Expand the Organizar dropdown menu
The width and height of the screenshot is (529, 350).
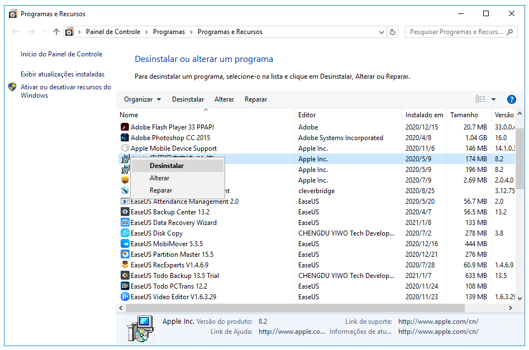[142, 99]
